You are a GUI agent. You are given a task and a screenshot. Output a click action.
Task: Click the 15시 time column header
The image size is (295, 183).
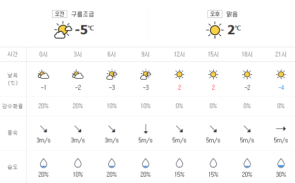click(x=213, y=54)
